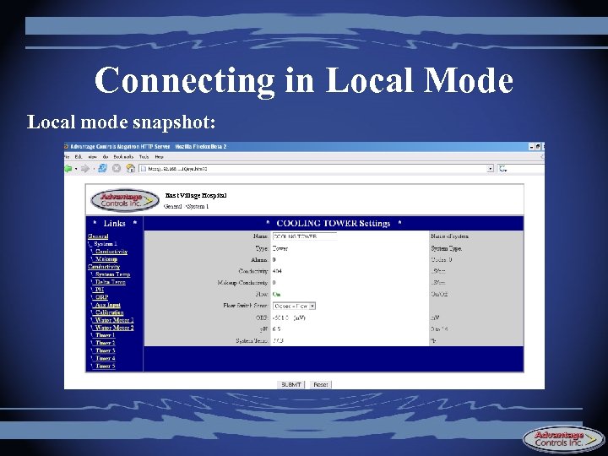Open the Water Meter 2 link
The width and height of the screenshot is (608, 456).
(114, 328)
